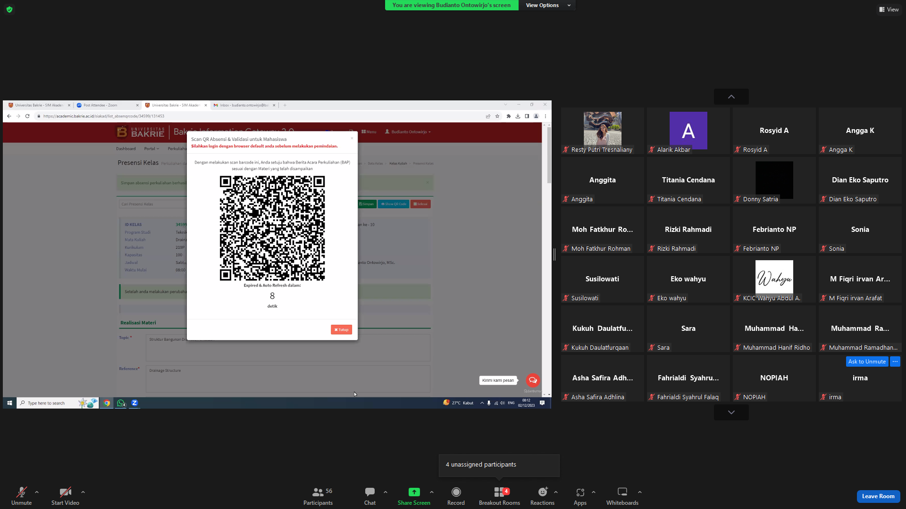Go to previous page of participant gallery
The width and height of the screenshot is (906, 509).
(x=731, y=97)
